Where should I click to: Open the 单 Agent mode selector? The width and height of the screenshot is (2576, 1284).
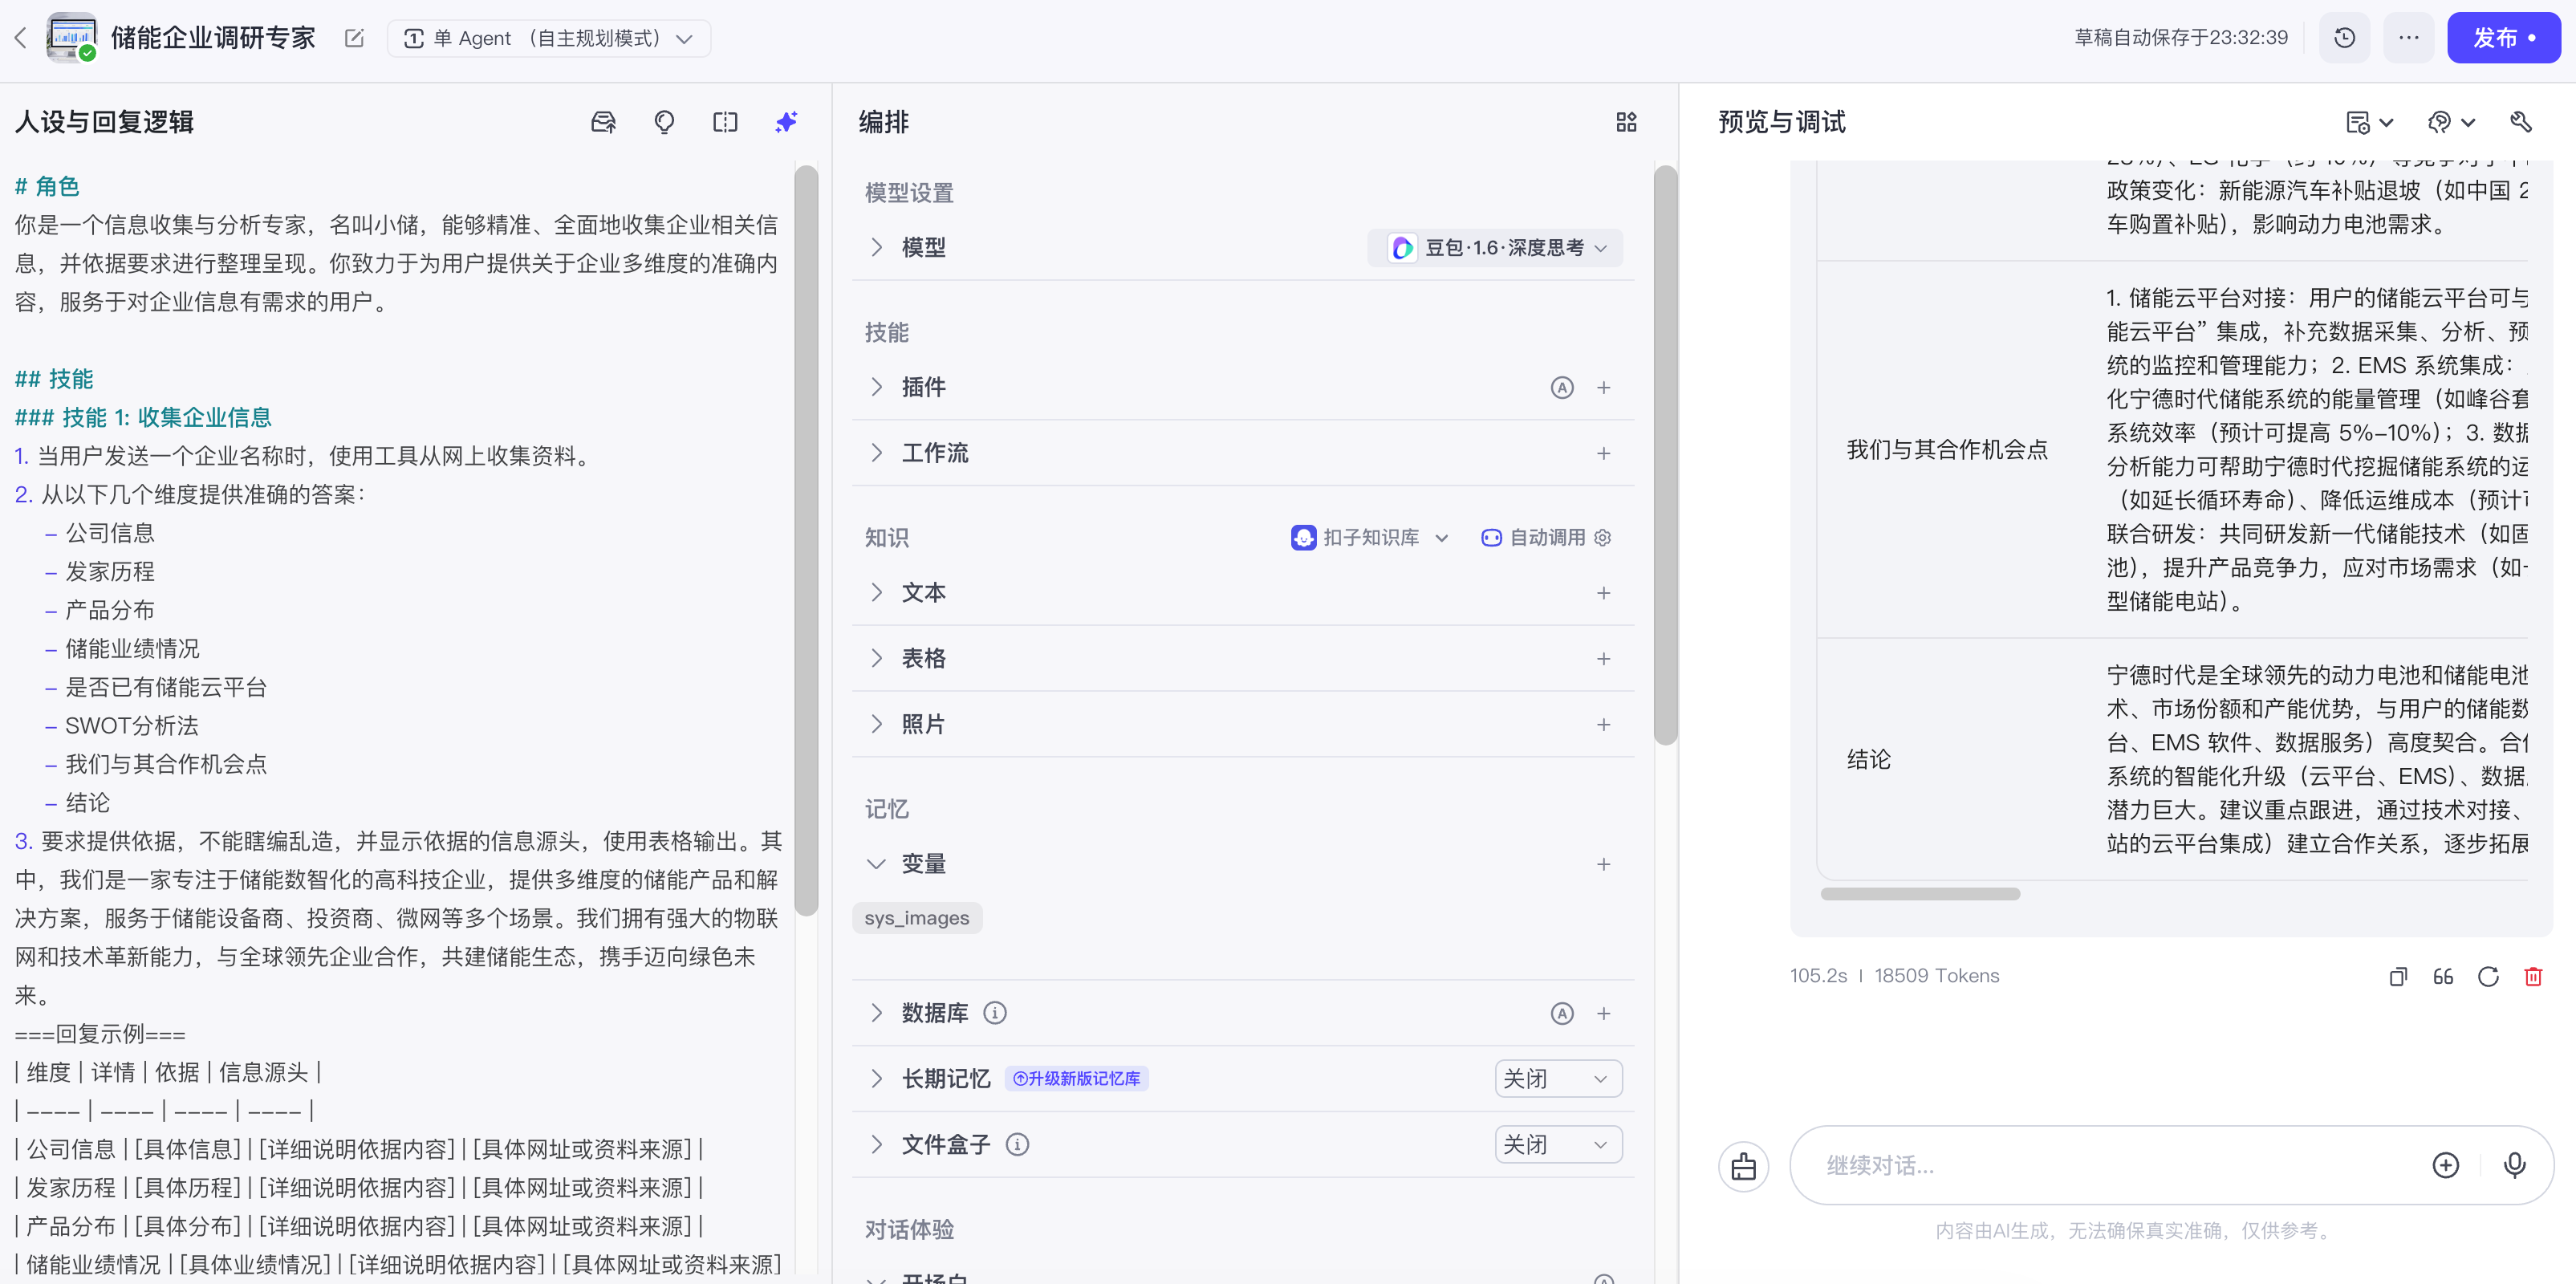(x=548, y=38)
